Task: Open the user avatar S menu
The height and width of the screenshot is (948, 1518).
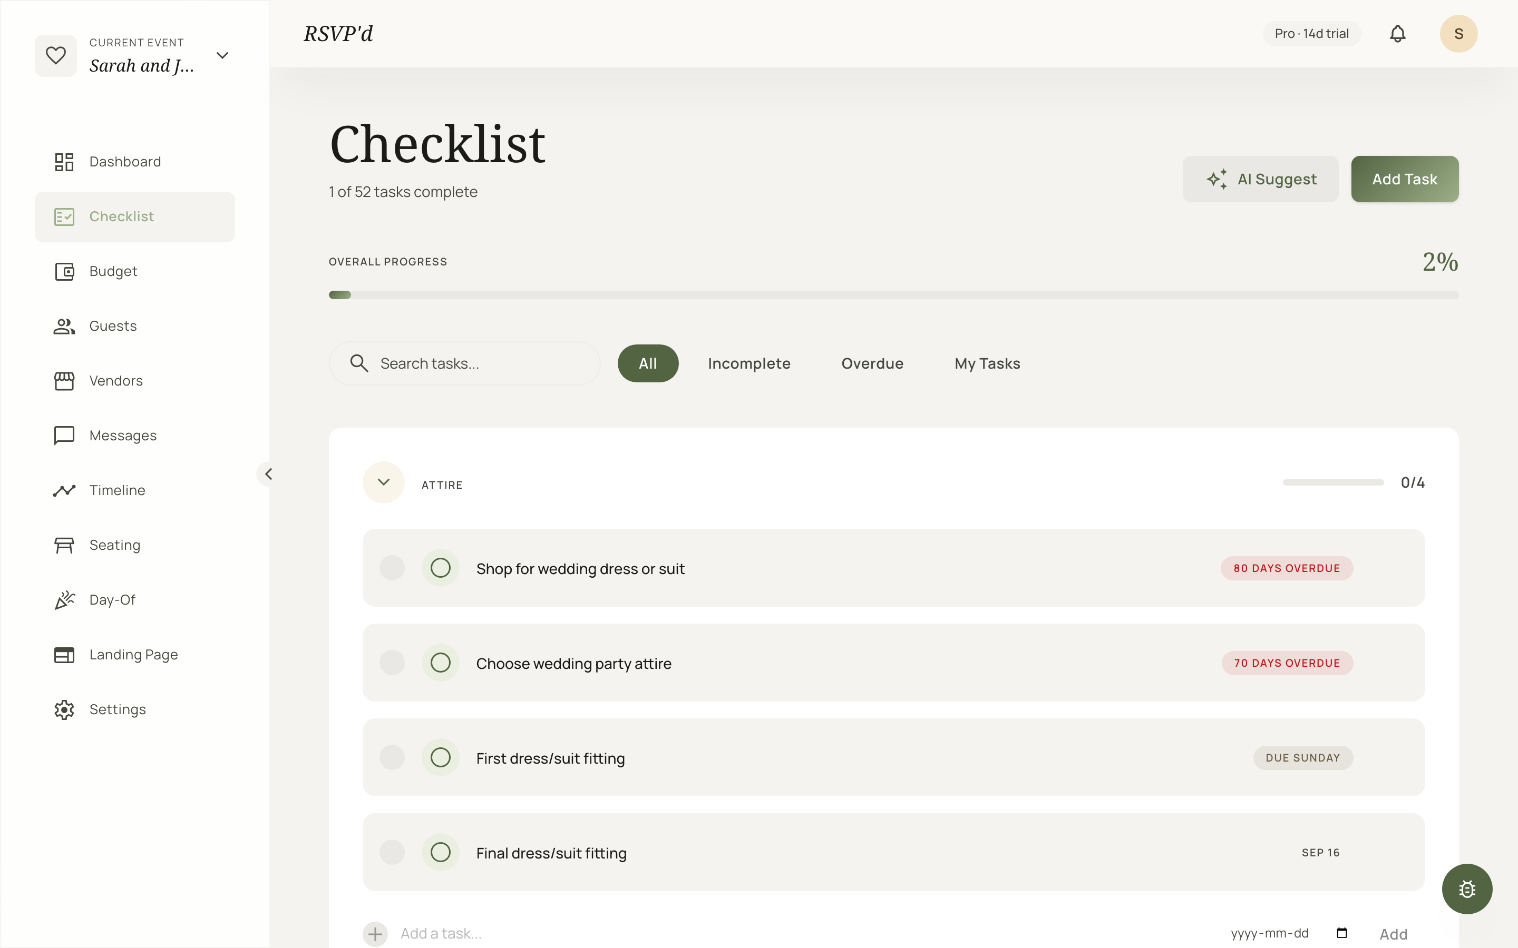Action: [x=1458, y=34]
